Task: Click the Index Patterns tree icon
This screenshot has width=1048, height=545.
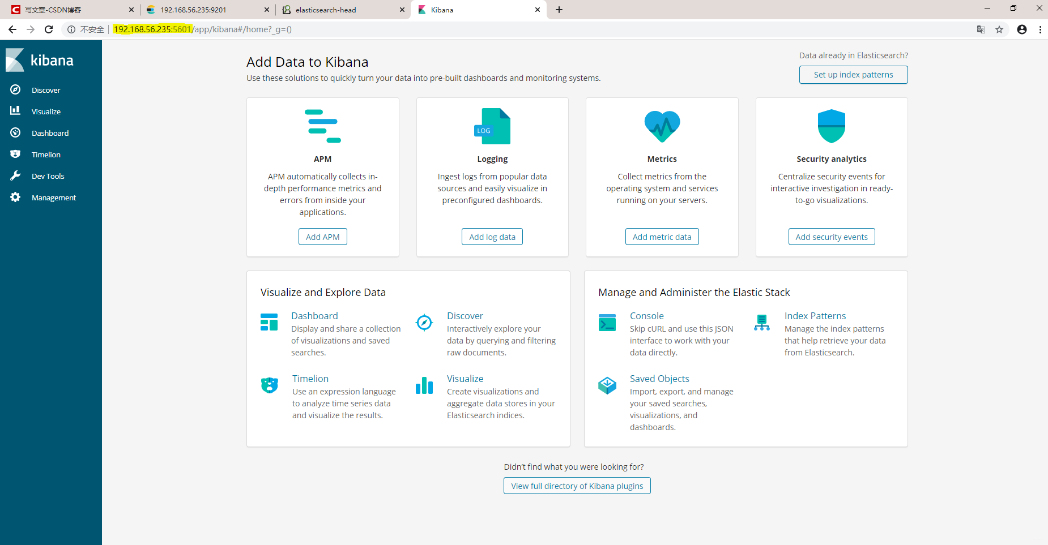Action: pyautogui.click(x=762, y=322)
